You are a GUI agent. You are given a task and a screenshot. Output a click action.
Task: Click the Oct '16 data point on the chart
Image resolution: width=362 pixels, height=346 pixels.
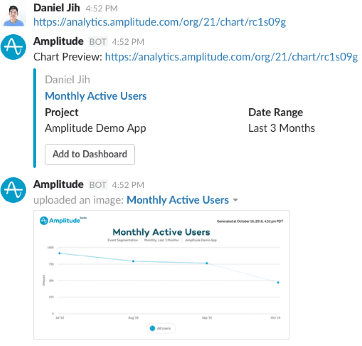coord(278,283)
